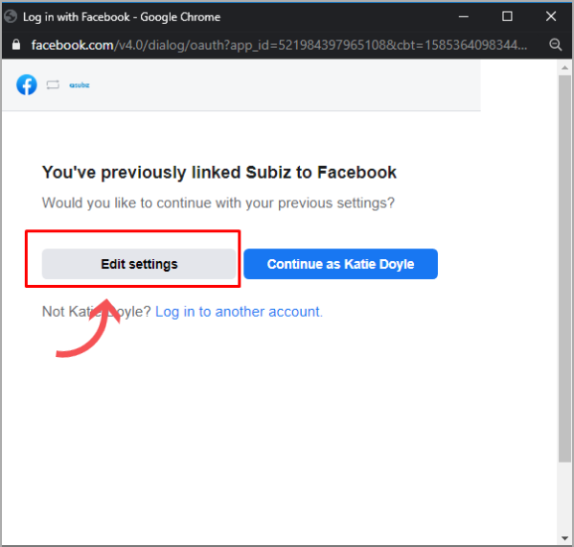This screenshot has height=547, width=574.
Task: Close the Log in with Facebook window
Action: click(551, 16)
